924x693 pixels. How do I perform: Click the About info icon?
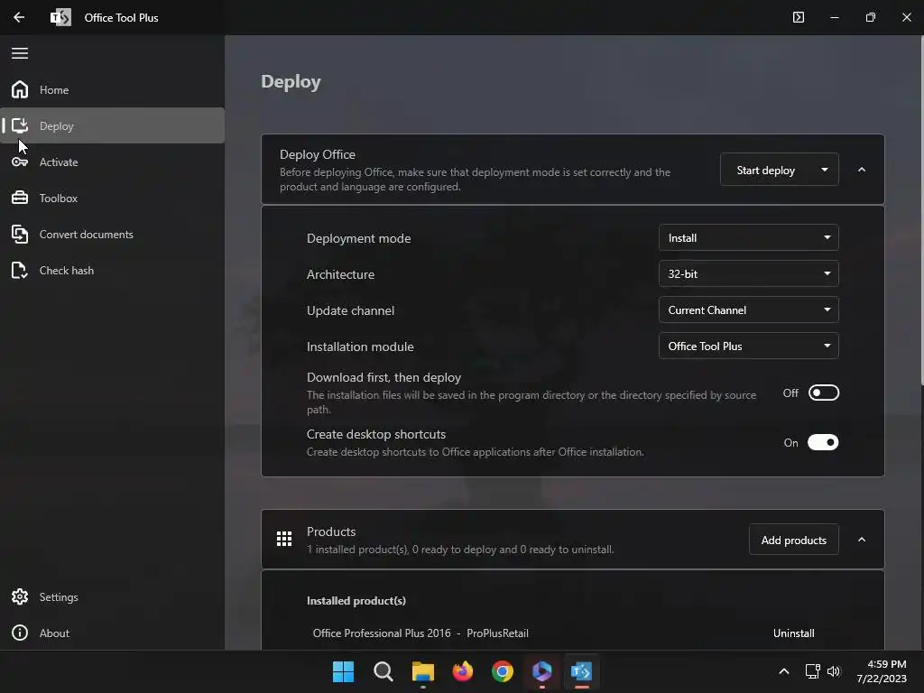point(20,633)
